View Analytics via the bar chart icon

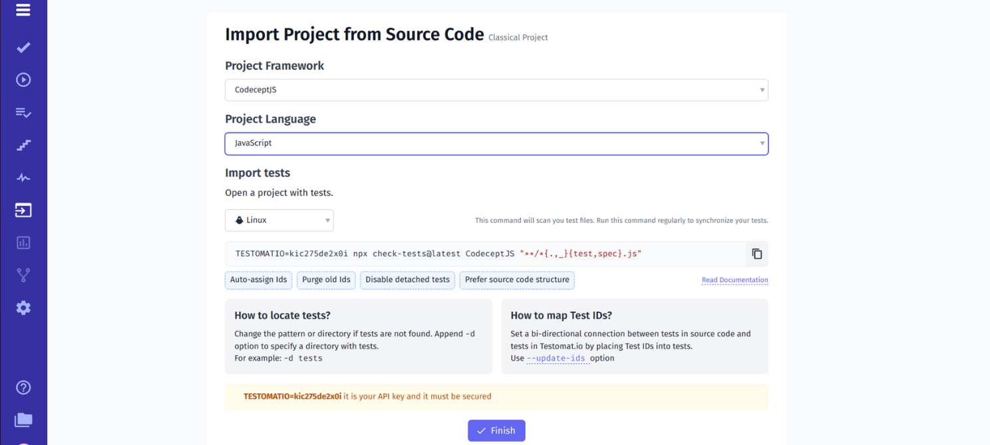tap(23, 242)
